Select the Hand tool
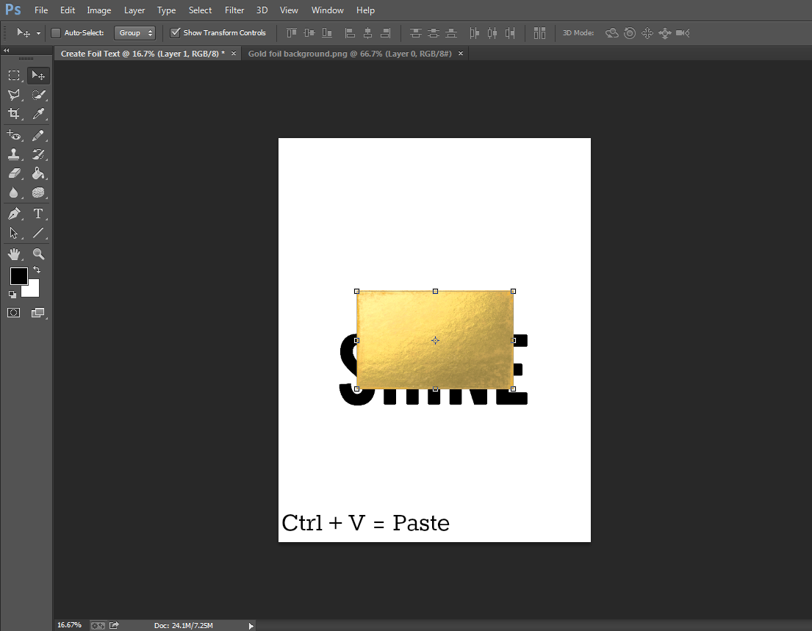Image resolution: width=812 pixels, height=631 pixels. (14, 253)
